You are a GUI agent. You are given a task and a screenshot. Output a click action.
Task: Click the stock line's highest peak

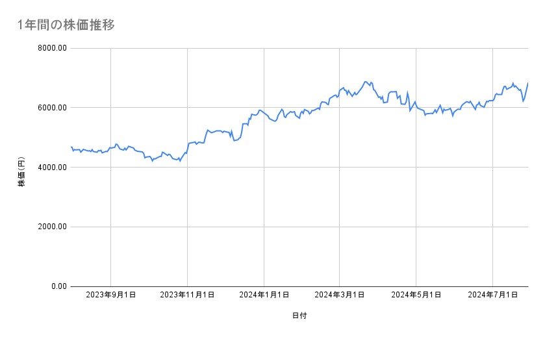click(366, 82)
